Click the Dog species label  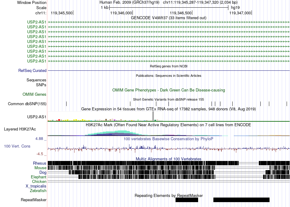point(43,173)
